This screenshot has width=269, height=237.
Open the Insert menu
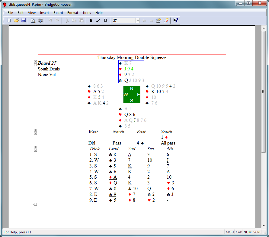(44, 13)
